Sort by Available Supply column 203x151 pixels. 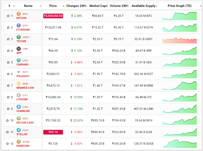coord(143,6)
